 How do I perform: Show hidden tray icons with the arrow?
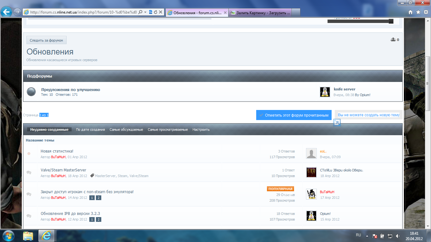367,235
